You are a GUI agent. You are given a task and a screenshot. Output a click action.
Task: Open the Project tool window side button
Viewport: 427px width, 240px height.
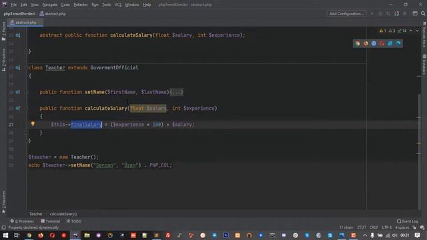point(3,31)
